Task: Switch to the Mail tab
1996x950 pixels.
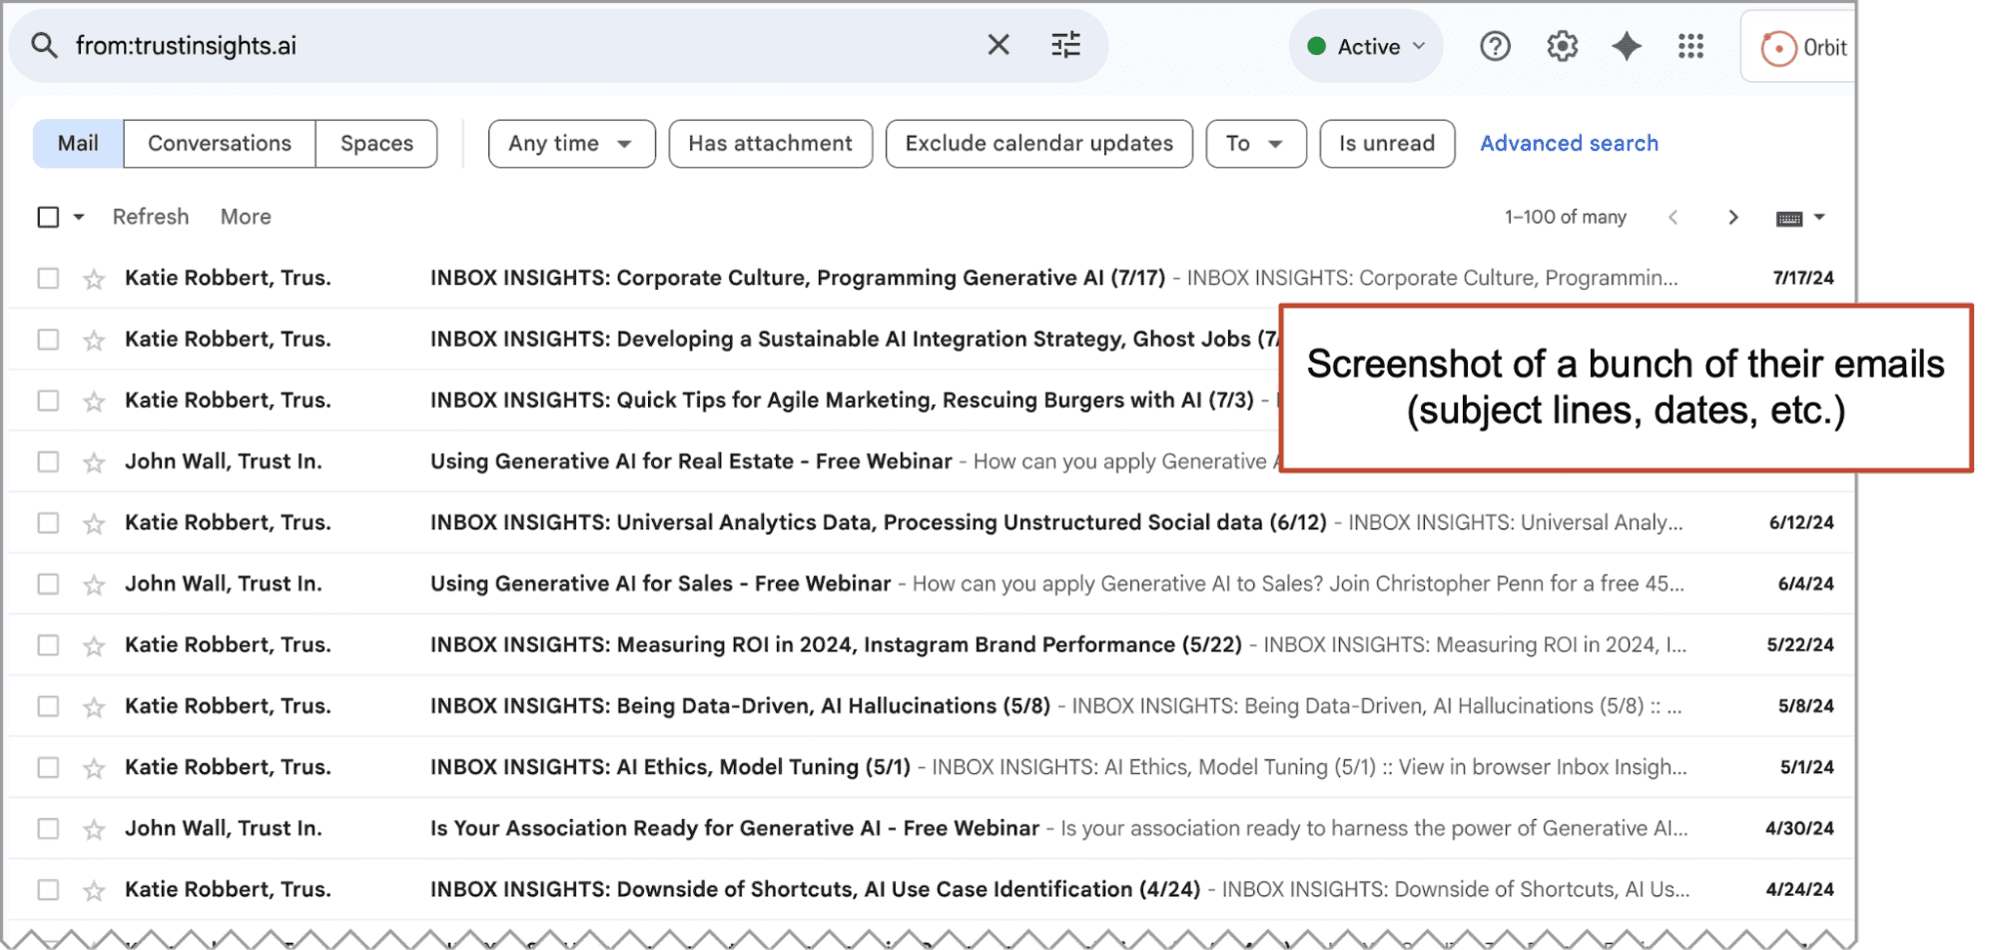Action: click(78, 144)
